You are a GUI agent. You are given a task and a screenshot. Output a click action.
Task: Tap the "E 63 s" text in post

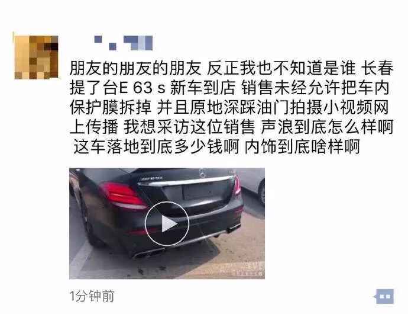142,88
